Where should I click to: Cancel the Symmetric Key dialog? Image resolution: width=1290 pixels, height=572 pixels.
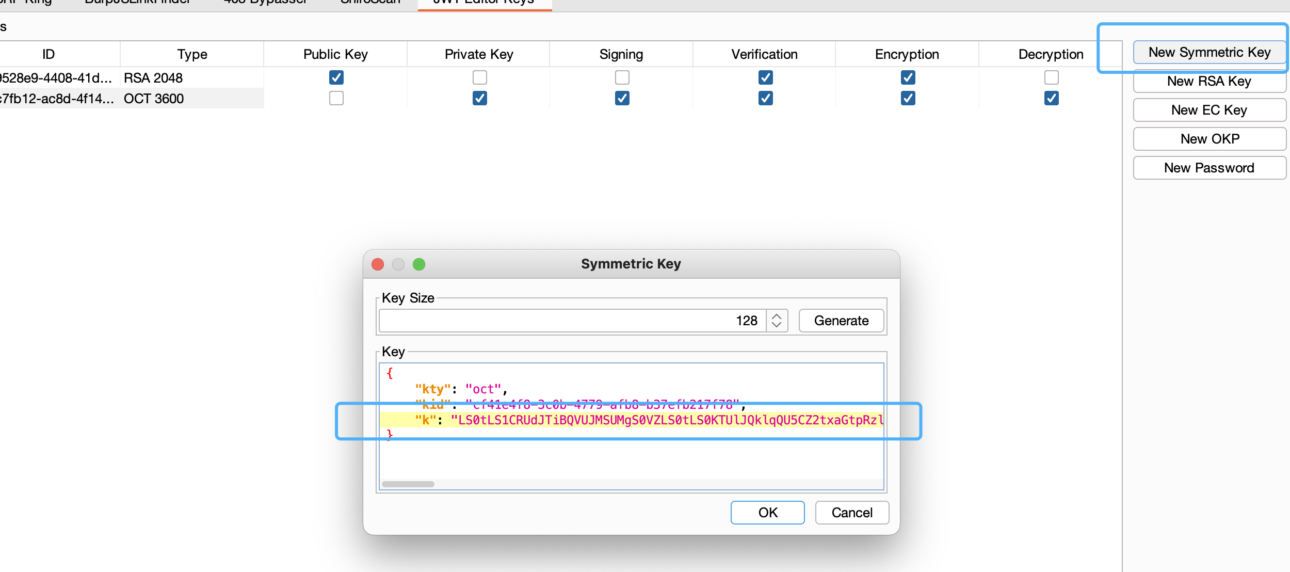(852, 512)
